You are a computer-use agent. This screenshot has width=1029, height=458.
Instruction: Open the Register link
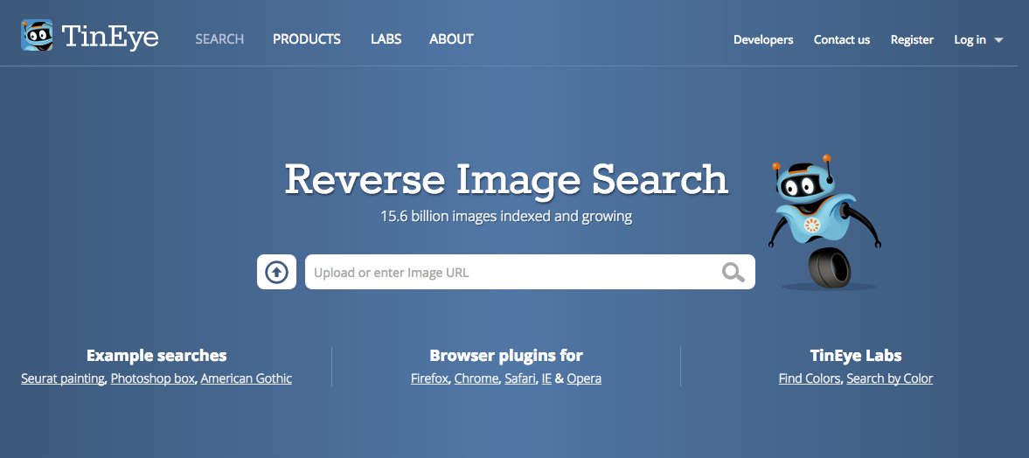912,40
